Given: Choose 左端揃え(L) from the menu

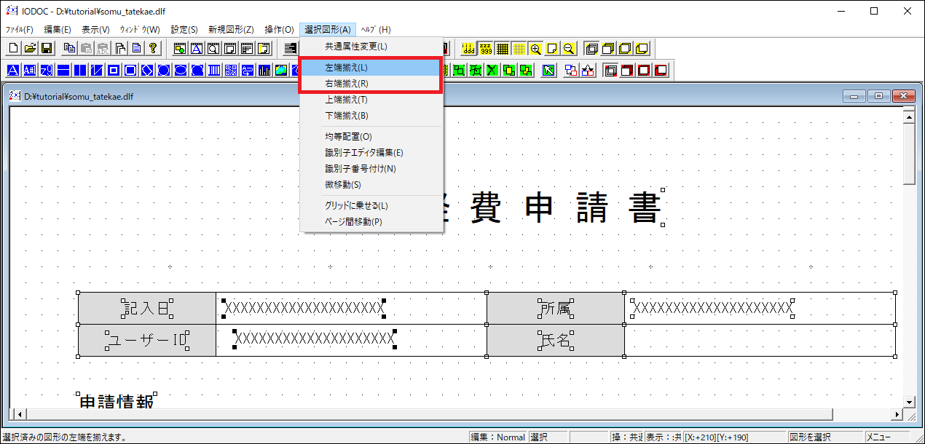Looking at the screenshot, I should click(x=371, y=68).
